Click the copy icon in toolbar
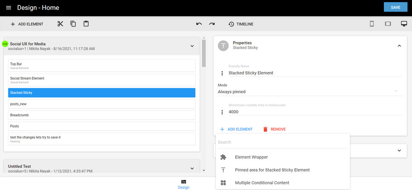The height and width of the screenshot is (190, 412). click(73, 24)
